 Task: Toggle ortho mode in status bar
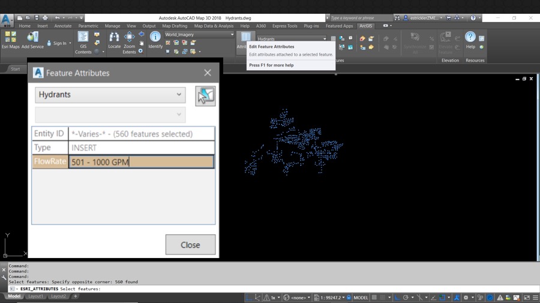397,298
